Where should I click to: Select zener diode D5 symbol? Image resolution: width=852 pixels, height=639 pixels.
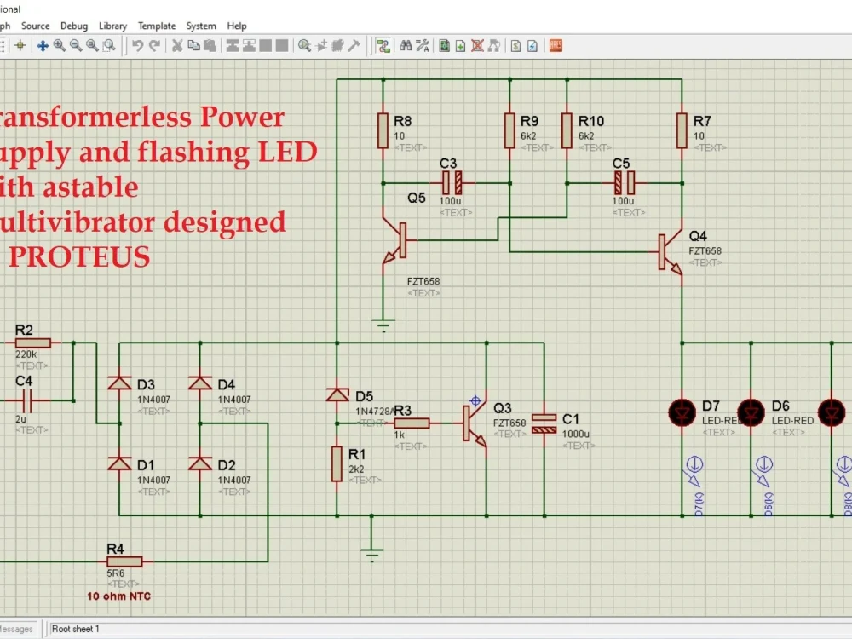[337, 395]
